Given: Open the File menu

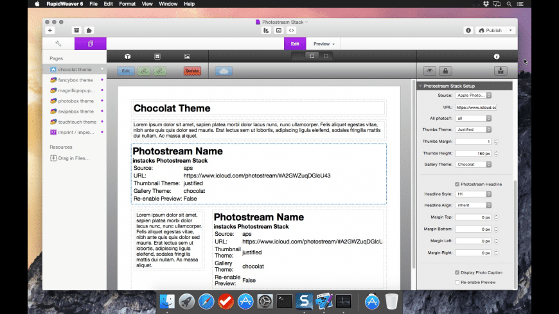Looking at the screenshot, I should tap(93, 4).
